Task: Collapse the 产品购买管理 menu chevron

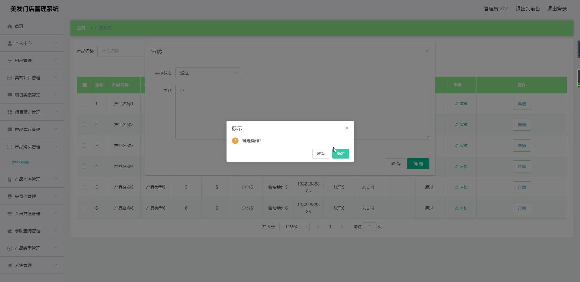Action: click(x=56, y=146)
